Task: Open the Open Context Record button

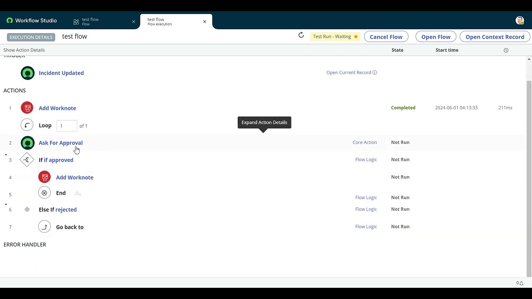Action: 495,37
